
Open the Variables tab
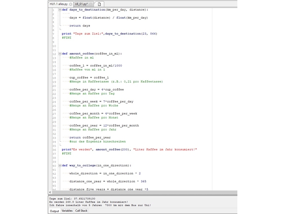tap(67, 211)
